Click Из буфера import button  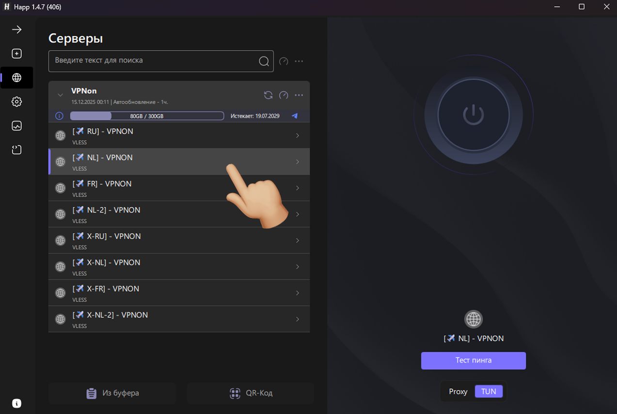(x=112, y=393)
